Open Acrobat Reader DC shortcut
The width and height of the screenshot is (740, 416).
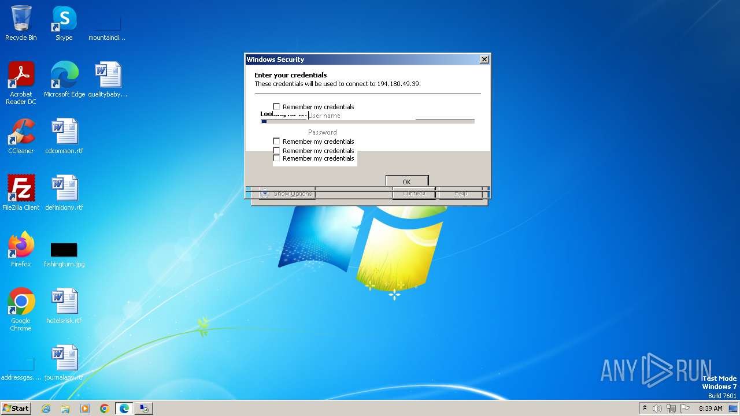(x=21, y=83)
